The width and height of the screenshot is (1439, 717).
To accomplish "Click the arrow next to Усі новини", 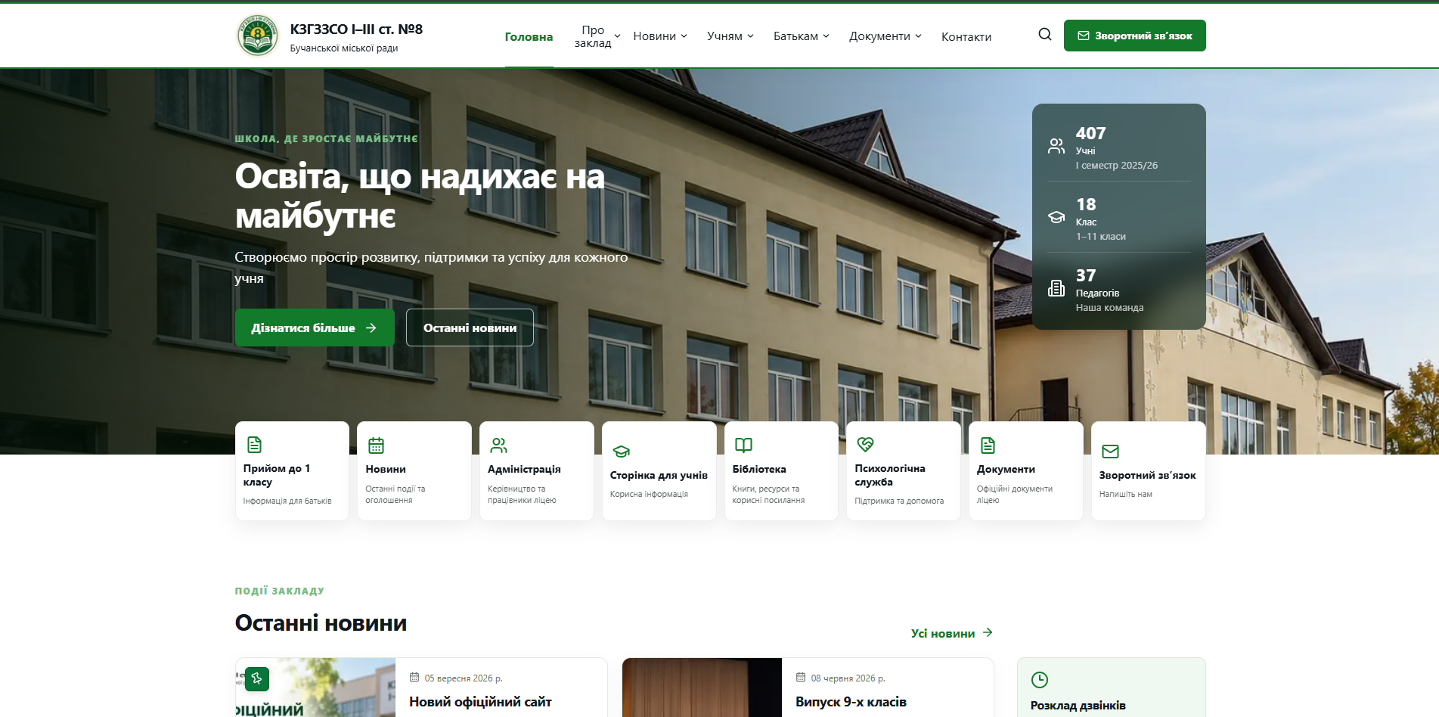I will (x=988, y=632).
